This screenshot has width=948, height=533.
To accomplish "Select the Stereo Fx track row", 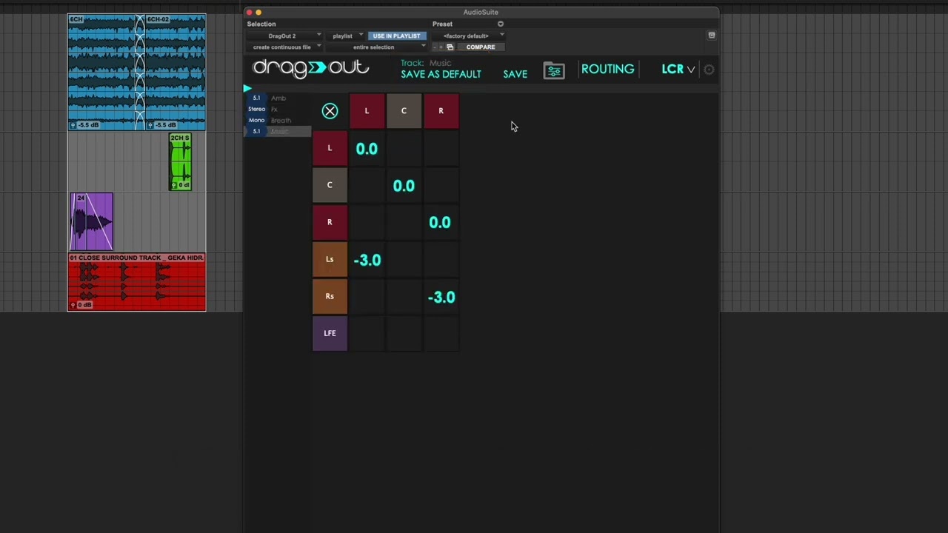I will (x=278, y=109).
